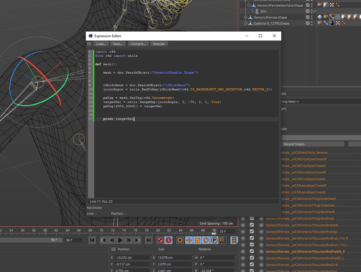Expand the Genesis3Female.Shape object tree

pos(246,17)
